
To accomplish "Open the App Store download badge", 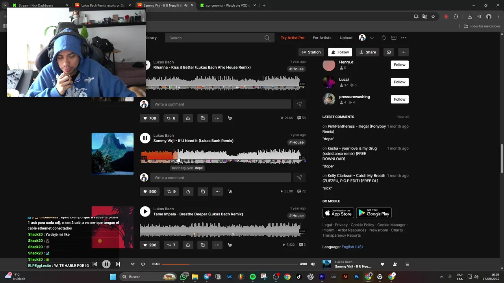I will coord(338,213).
